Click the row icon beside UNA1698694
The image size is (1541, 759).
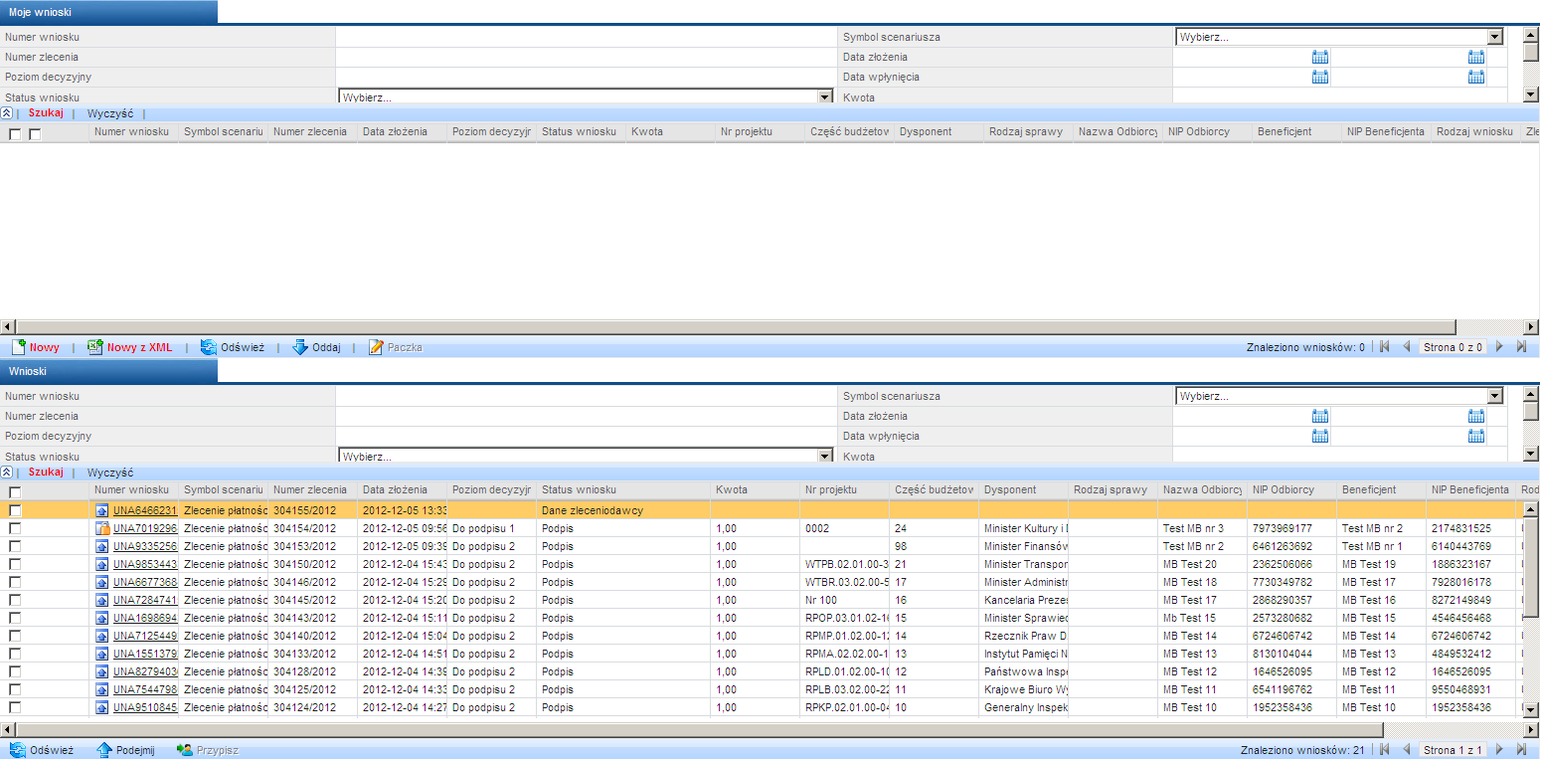click(101, 618)
